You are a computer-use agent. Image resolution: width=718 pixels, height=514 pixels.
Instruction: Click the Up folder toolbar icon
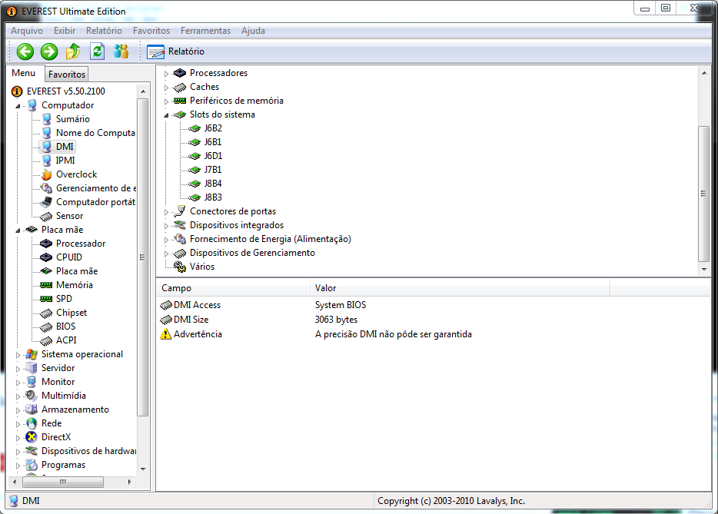coord(73,51)
